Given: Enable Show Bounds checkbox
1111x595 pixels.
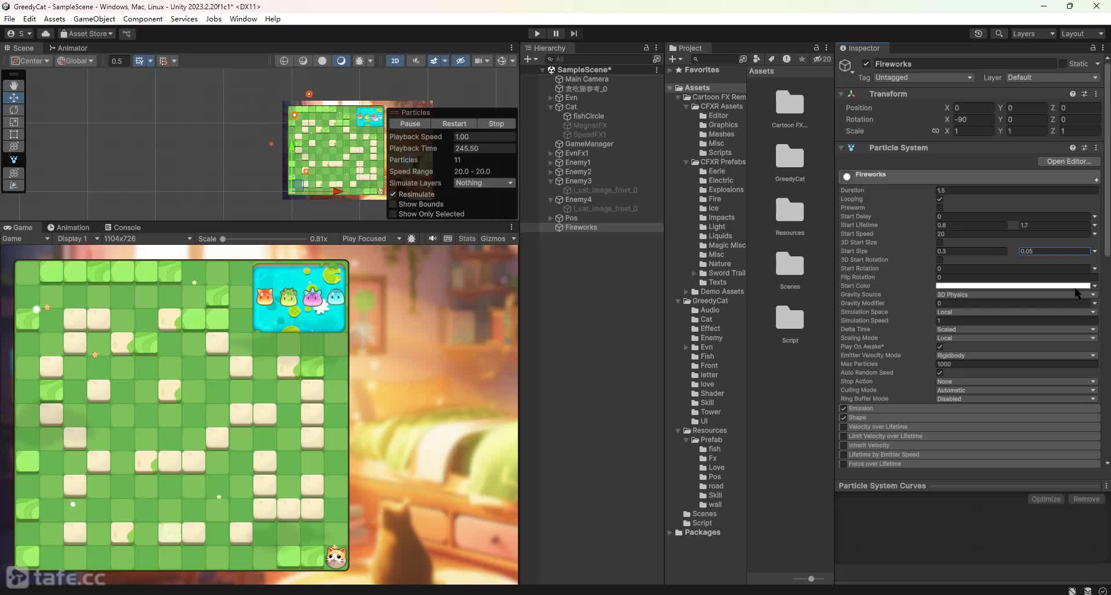Looking at the screenshot, I should click(x=393, y=204).
